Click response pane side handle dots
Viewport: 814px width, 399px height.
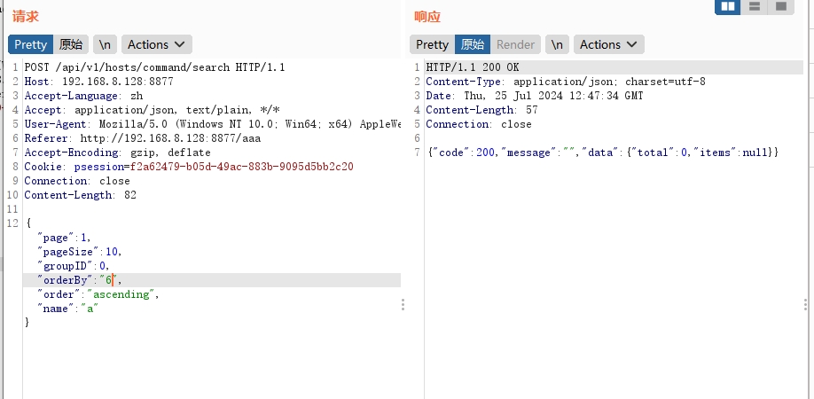pos(805,304)
